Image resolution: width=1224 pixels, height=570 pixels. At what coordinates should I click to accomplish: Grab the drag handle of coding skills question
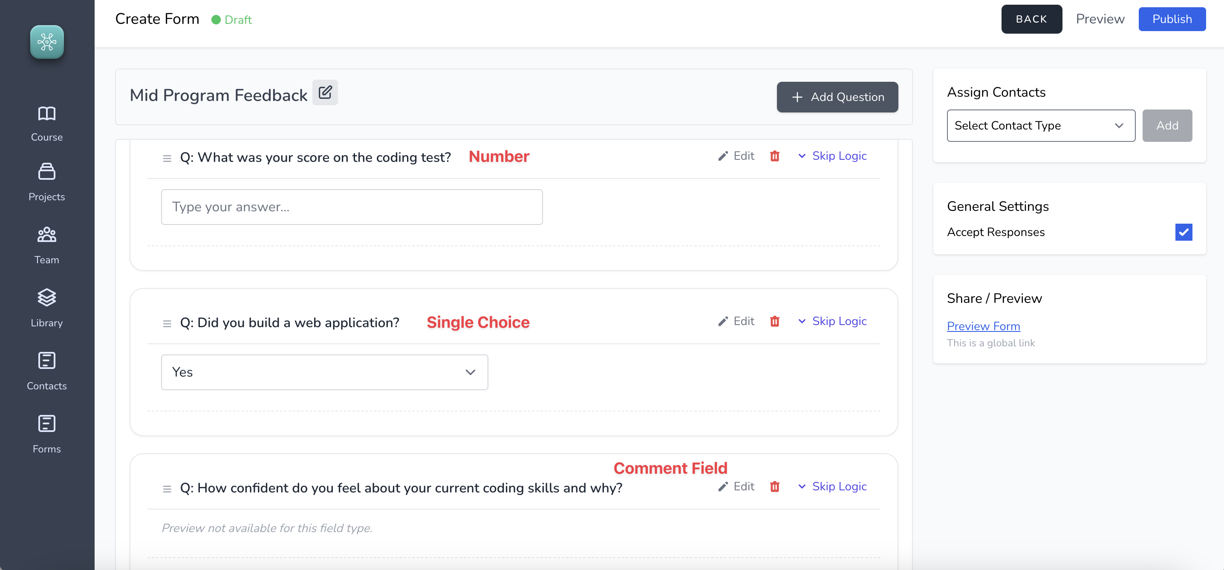167,489
